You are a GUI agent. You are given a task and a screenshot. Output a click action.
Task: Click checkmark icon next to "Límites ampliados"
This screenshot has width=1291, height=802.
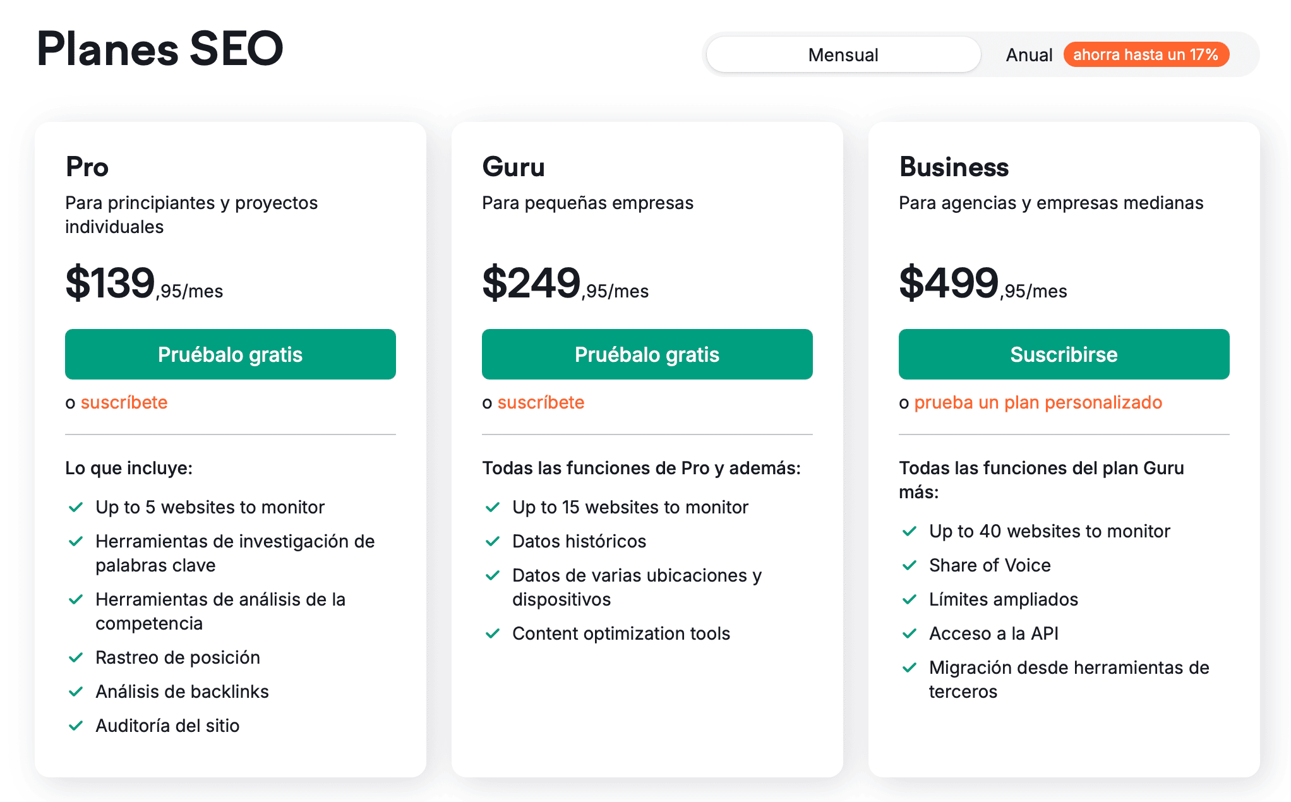[910, 599]
